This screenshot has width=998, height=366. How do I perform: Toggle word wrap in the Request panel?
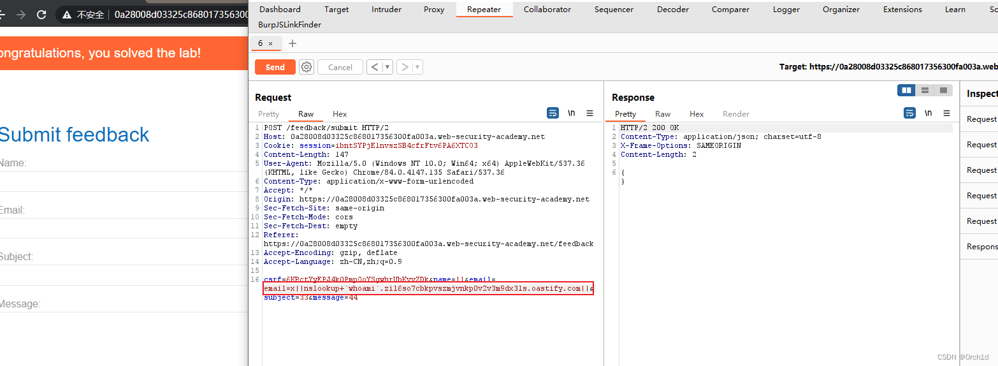click(553, 113)
